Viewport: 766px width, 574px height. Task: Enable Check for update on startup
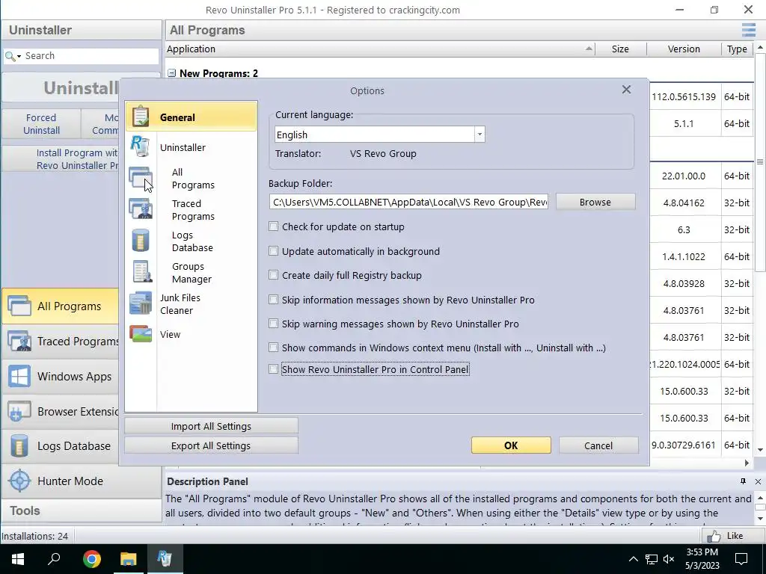[274, 226]
